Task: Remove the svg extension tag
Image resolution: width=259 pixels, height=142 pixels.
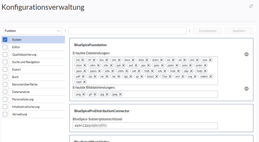Action: [195, 76]
